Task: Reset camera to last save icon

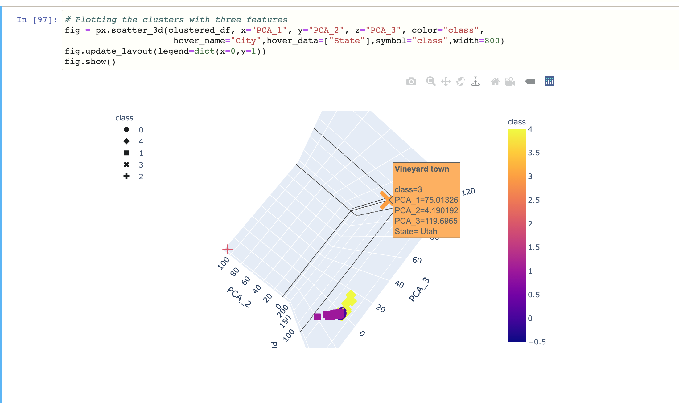Action: pyautogui.click(x=510, y=82)
